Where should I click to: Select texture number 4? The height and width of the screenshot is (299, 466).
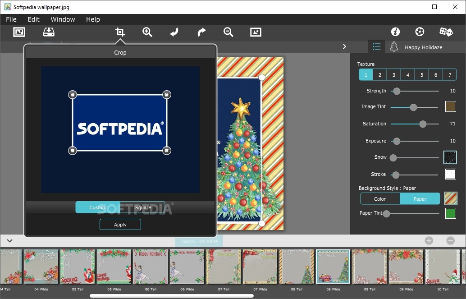tap(408, 75)
